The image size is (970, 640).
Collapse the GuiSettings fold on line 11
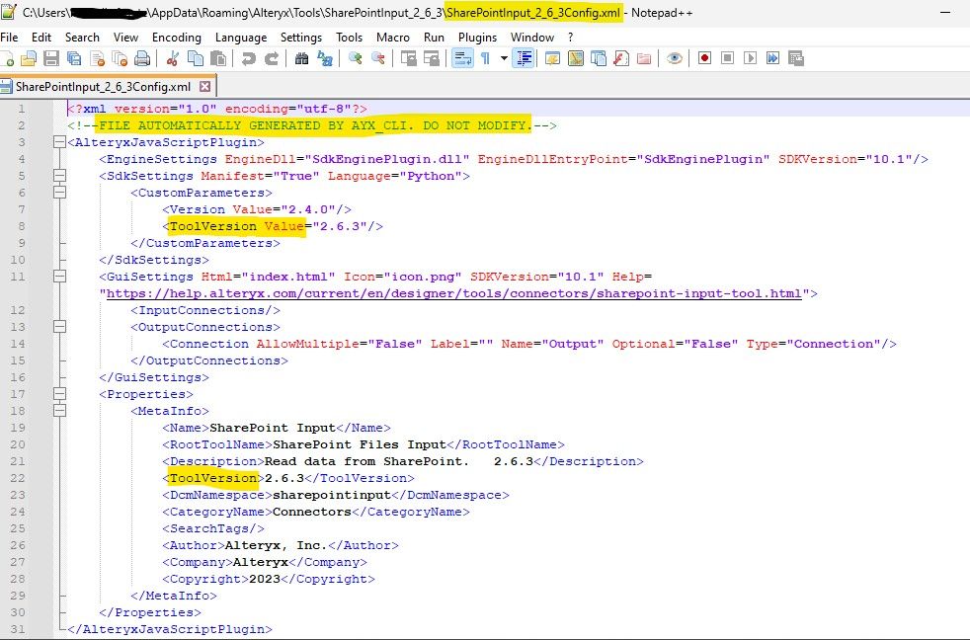coord(59,277)
